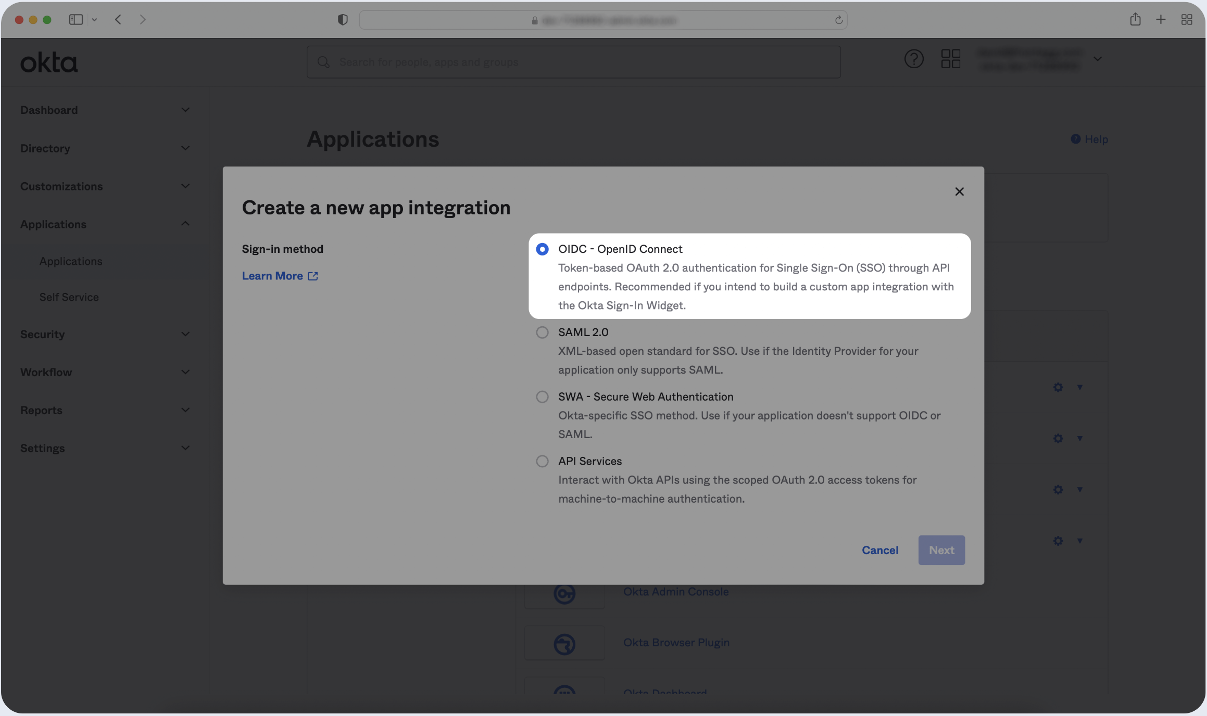Click the Next button

point(941,550)
